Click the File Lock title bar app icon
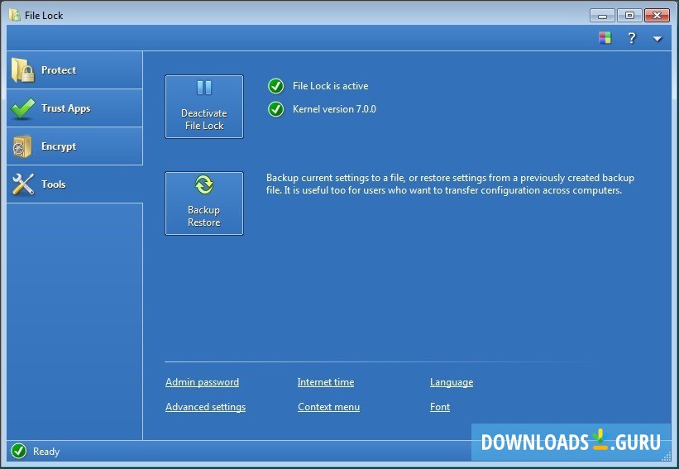679x469 pixels. point(15,15)
